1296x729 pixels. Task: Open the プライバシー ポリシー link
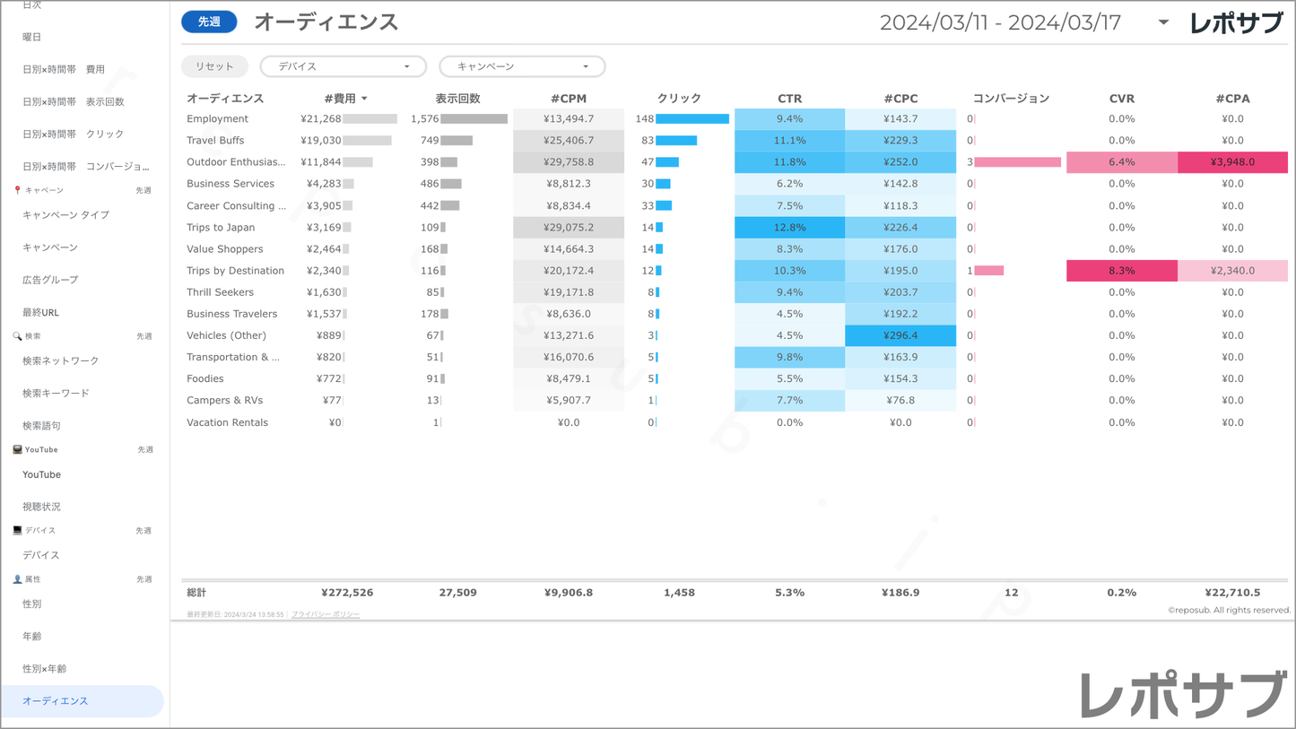(325, 614)
